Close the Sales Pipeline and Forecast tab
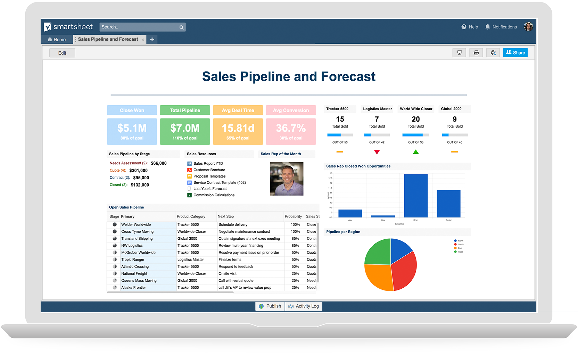 [x=143, y=40]
